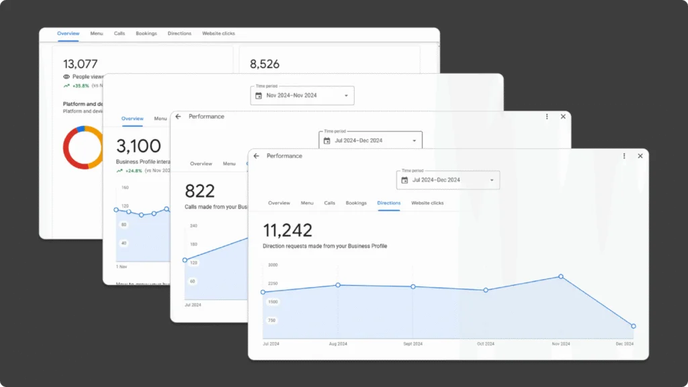The image size is (688, 387).
Task: Open three-dot menu in the Directions window
Action: (x=624, y=156)
